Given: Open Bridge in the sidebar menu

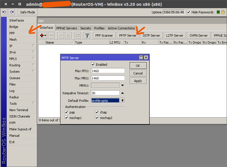Looking at the screenshot, I should click(22, 27).
